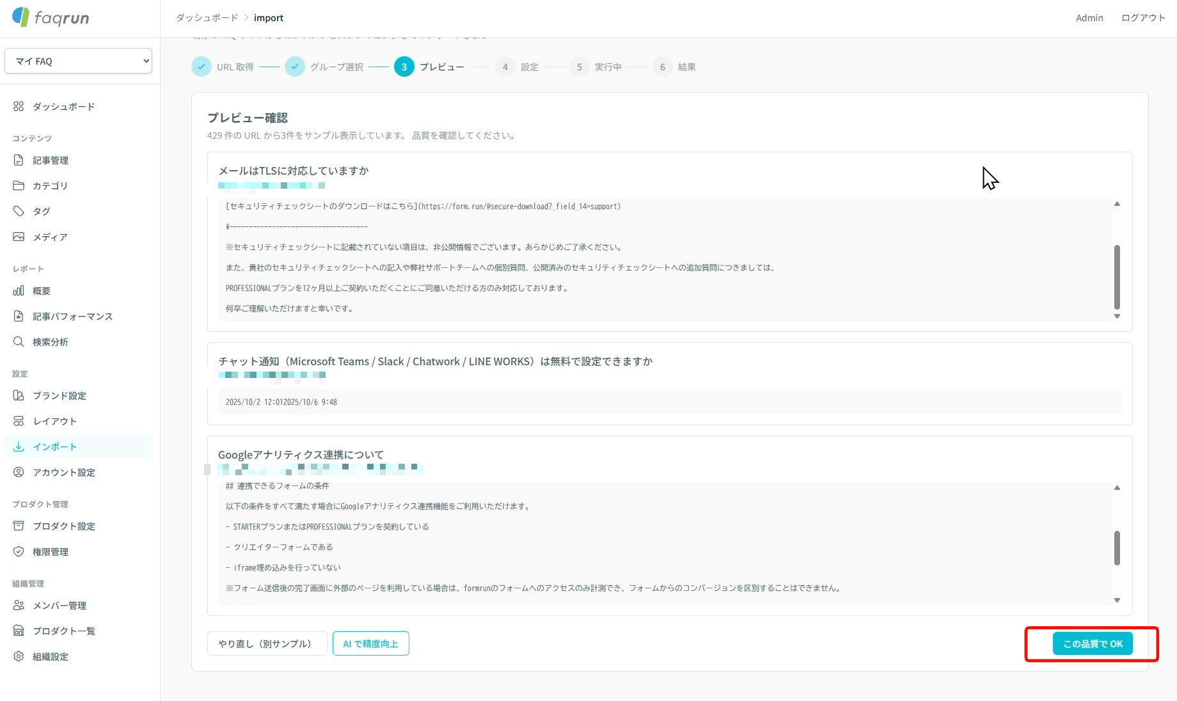Click scroll-up arrow in TLS preview box
Viewport: 1177px width, 701px height.
(x=1117, y=203)
